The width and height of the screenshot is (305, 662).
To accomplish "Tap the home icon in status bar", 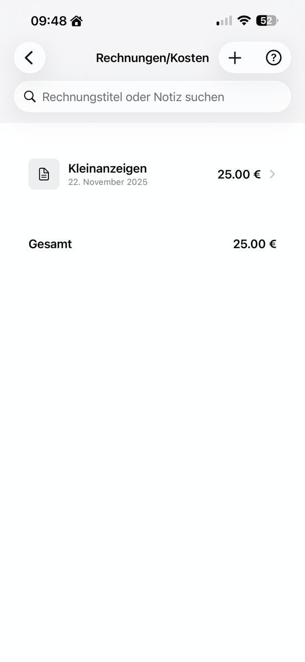I will 76,21.
